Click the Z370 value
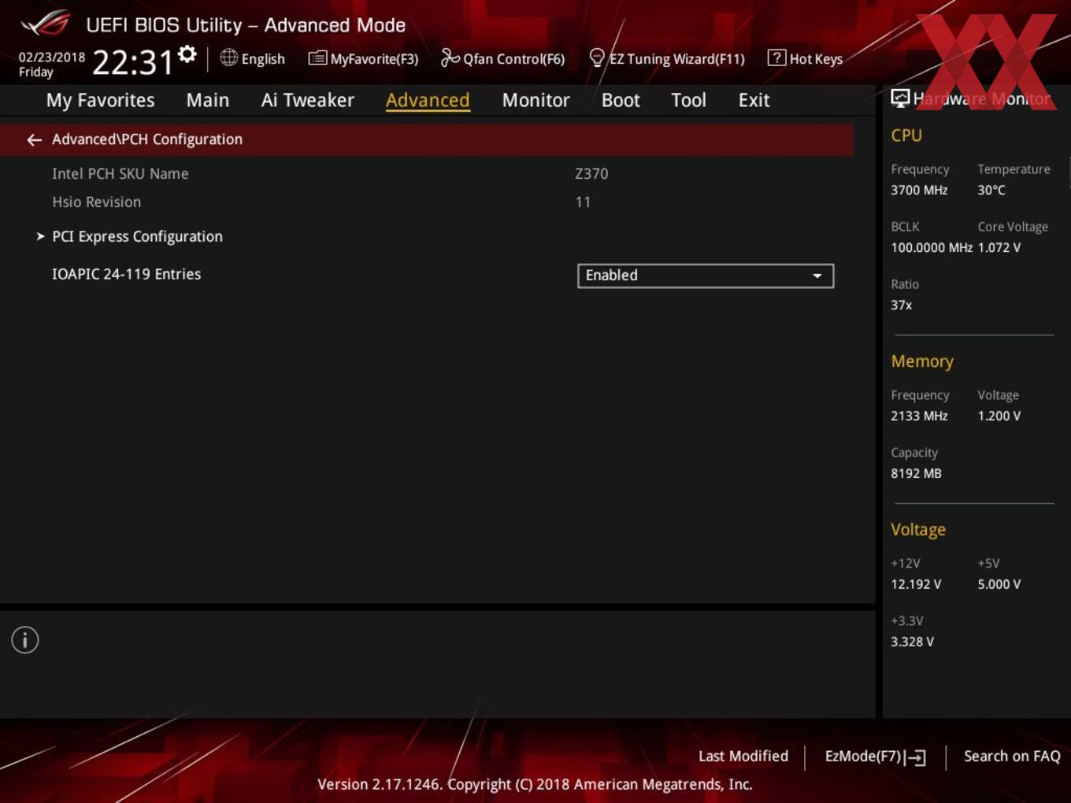Image resolution: width=1071 pixels, height=803 pixels. click(591, 173)
